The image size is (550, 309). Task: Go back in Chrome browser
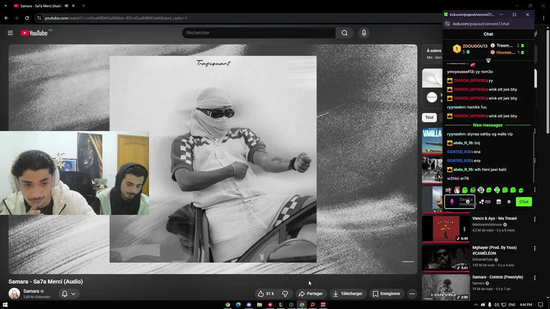click(x=6, y=18)
